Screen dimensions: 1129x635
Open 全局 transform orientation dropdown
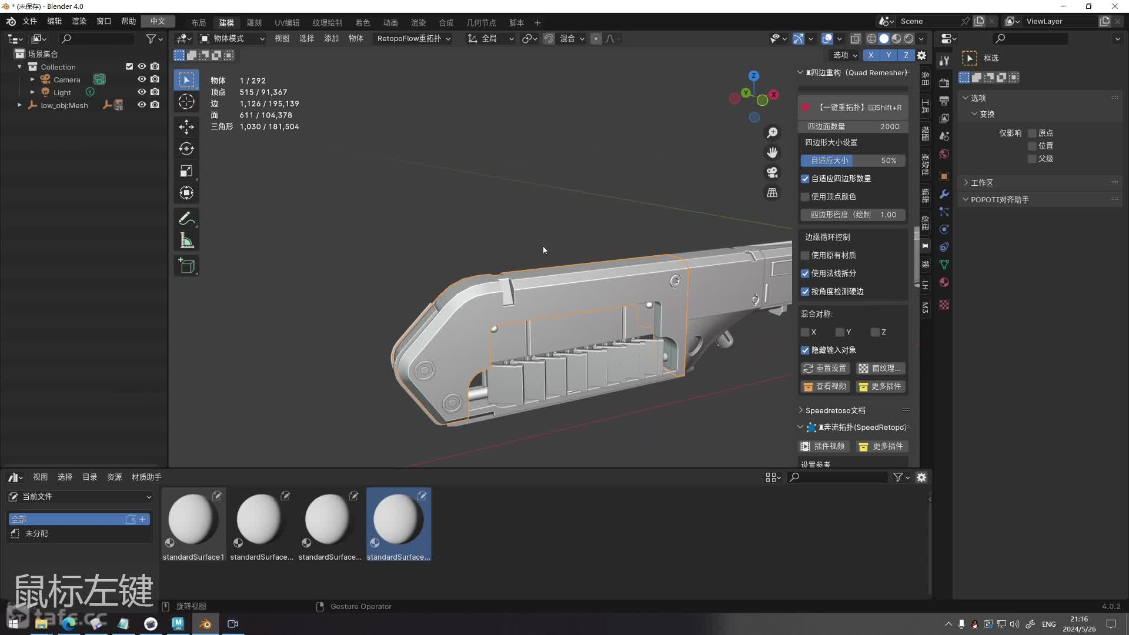click(490, 39)
